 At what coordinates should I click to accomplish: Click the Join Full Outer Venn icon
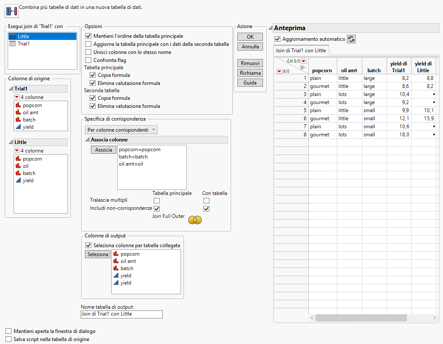click(195, 220)
